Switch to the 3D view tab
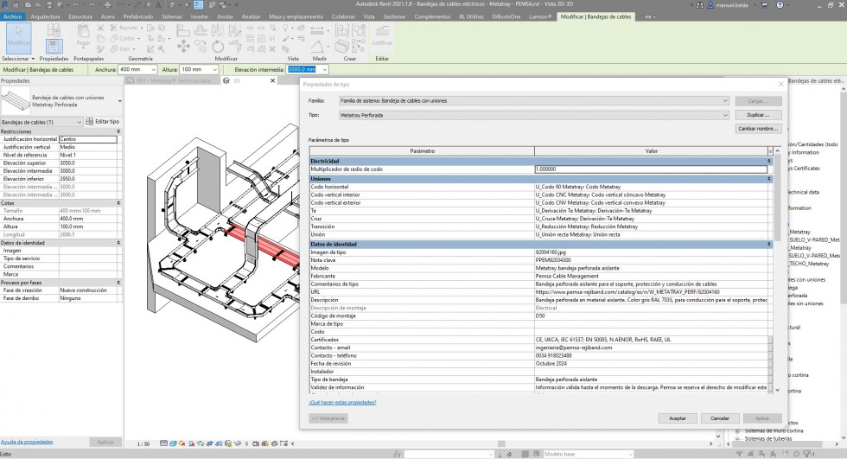The image size is (847, 459). point(236,80)
